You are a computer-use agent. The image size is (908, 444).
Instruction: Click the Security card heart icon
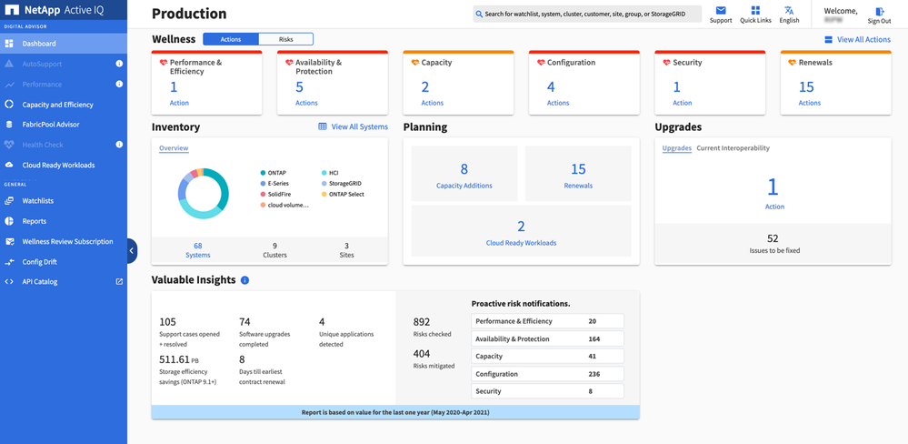click(666, 62)
